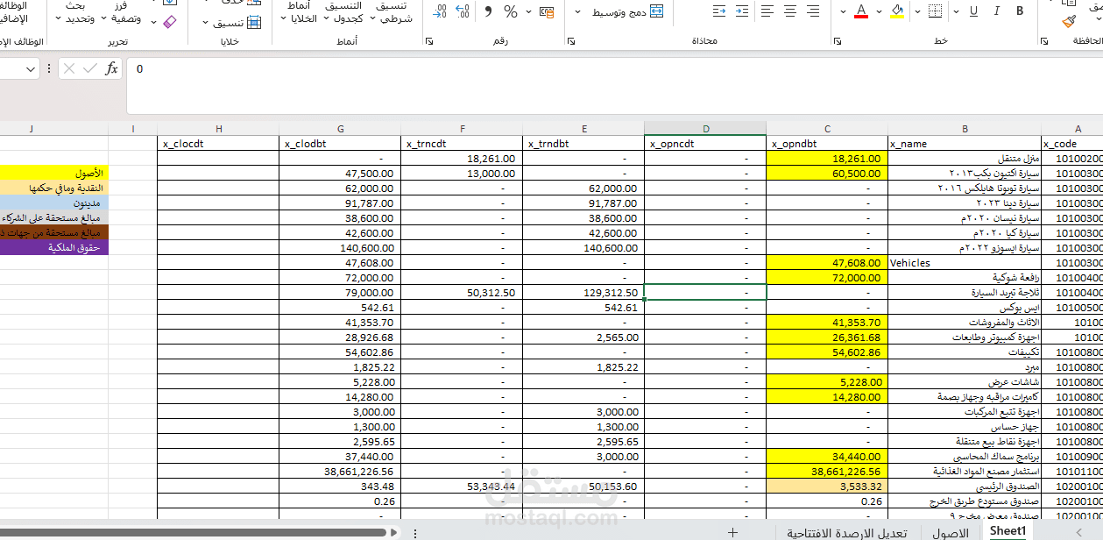Screen dimensions: 1103x540
Task: Open the number format dialog launcher
Action: [x=429, y=41]
